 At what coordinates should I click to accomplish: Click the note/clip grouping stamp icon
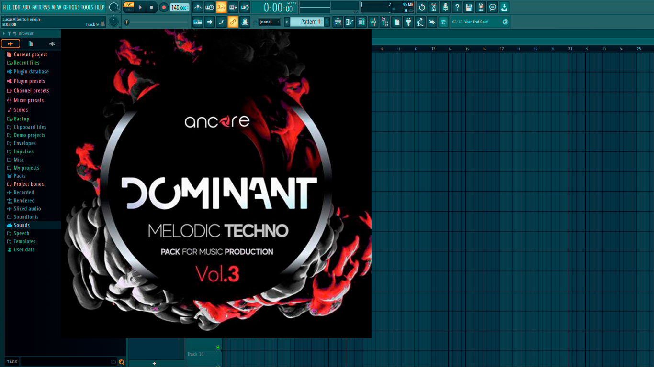pos(245,22)
